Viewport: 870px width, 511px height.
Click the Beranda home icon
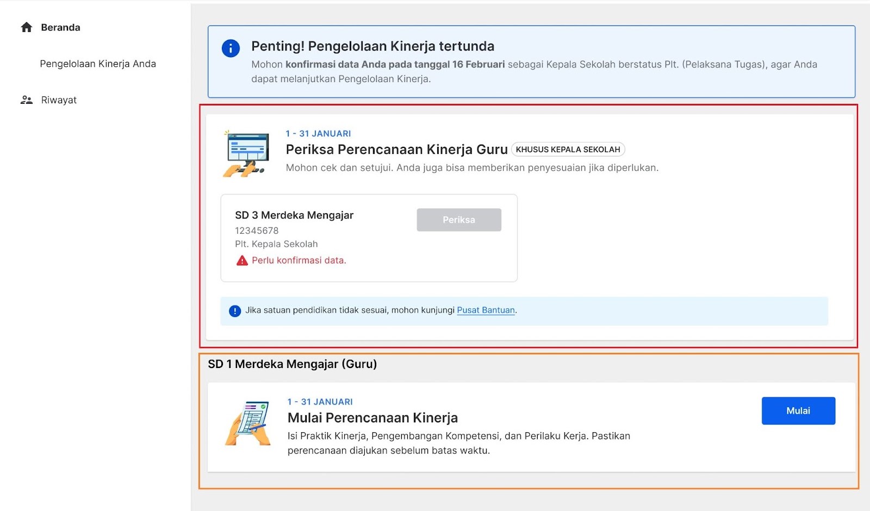pos(27,27)
